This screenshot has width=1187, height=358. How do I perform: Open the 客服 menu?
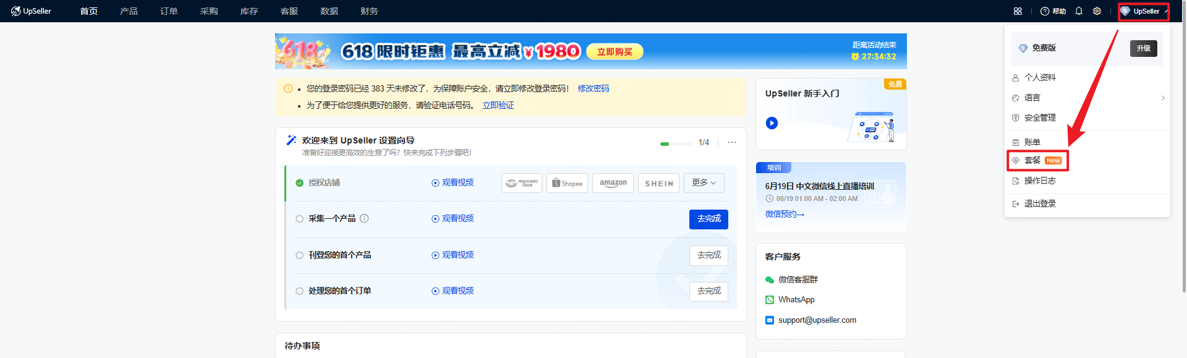tap(289, 11)
